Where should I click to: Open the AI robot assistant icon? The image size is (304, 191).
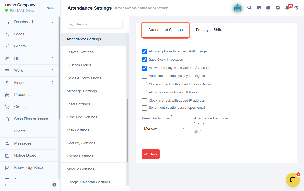point(237,8)
